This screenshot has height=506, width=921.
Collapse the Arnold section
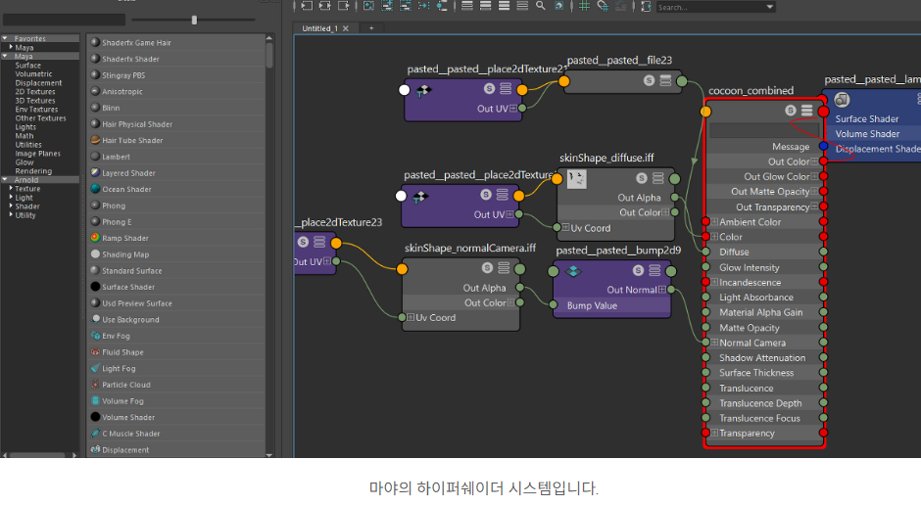(x=5, y=180)
